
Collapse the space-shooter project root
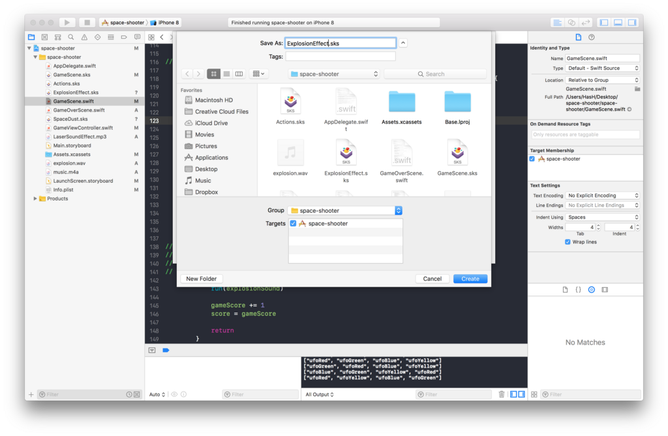[x=29, y=48]
